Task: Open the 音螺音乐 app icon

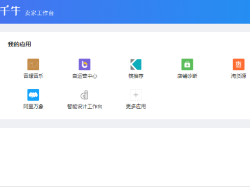Action: click(33, 64)
